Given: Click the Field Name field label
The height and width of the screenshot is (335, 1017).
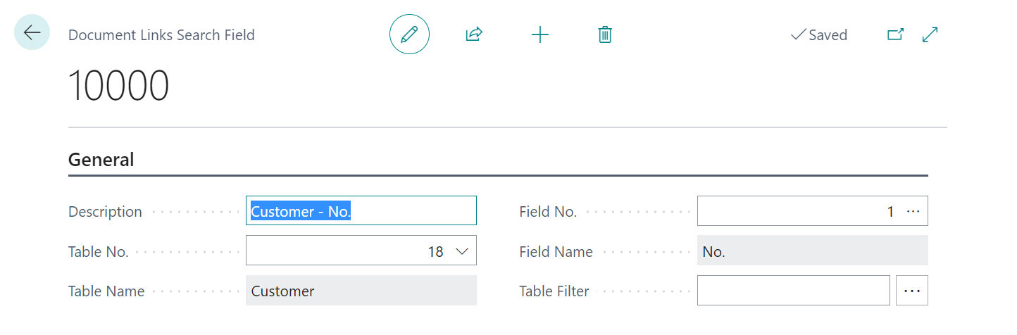Looking at the screenshot, I should click(556, 251).
